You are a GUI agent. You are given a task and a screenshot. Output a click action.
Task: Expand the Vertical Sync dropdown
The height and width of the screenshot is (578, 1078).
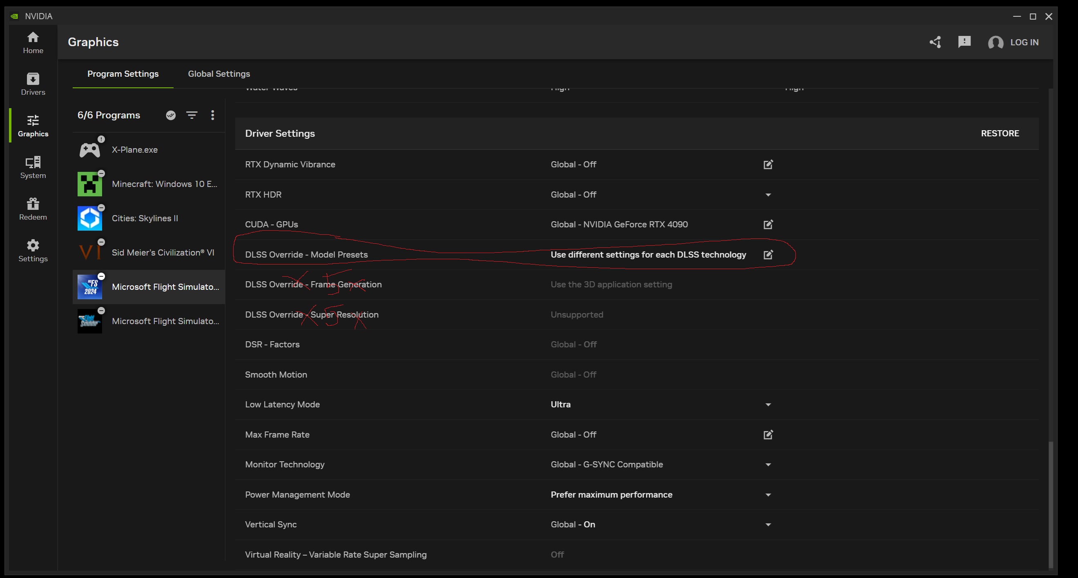tap(768, 525)
